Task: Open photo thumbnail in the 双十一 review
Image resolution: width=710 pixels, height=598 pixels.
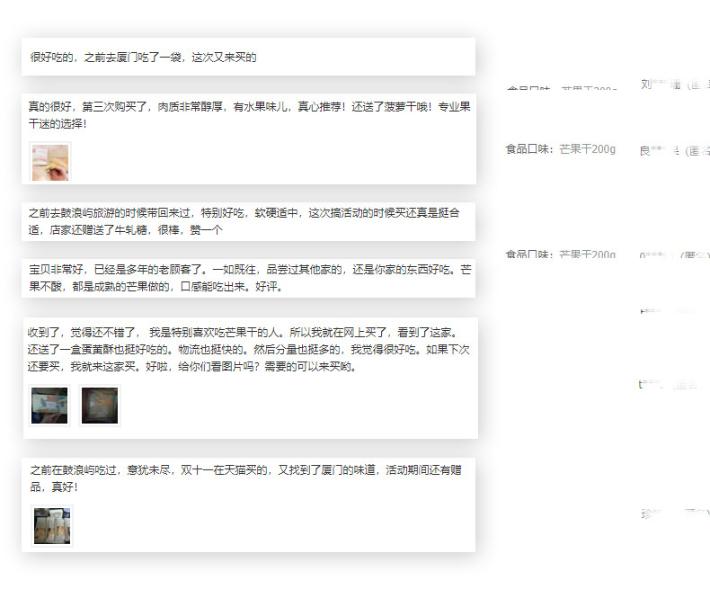Action: [x=52, y=526]
